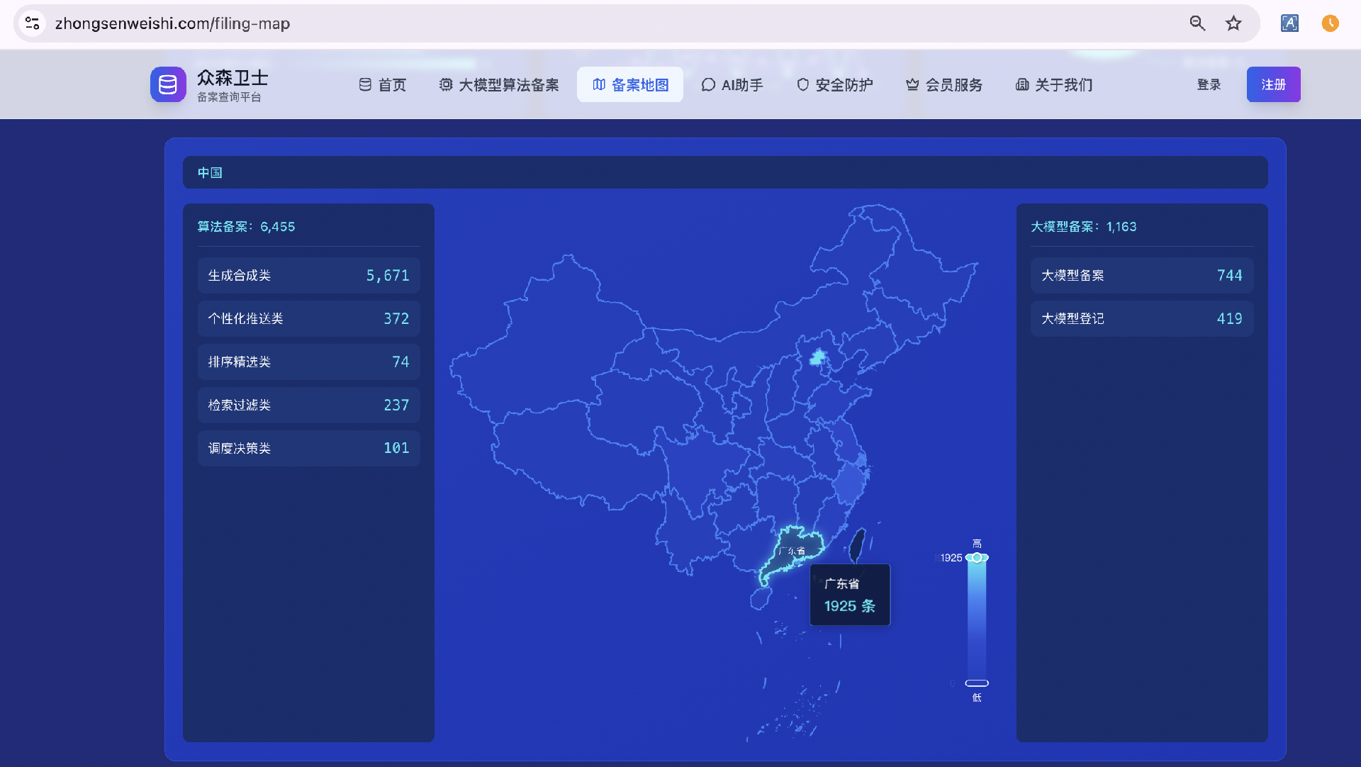
Task: Open 会员服务 crown menu item
Action: tap(943, 85)
